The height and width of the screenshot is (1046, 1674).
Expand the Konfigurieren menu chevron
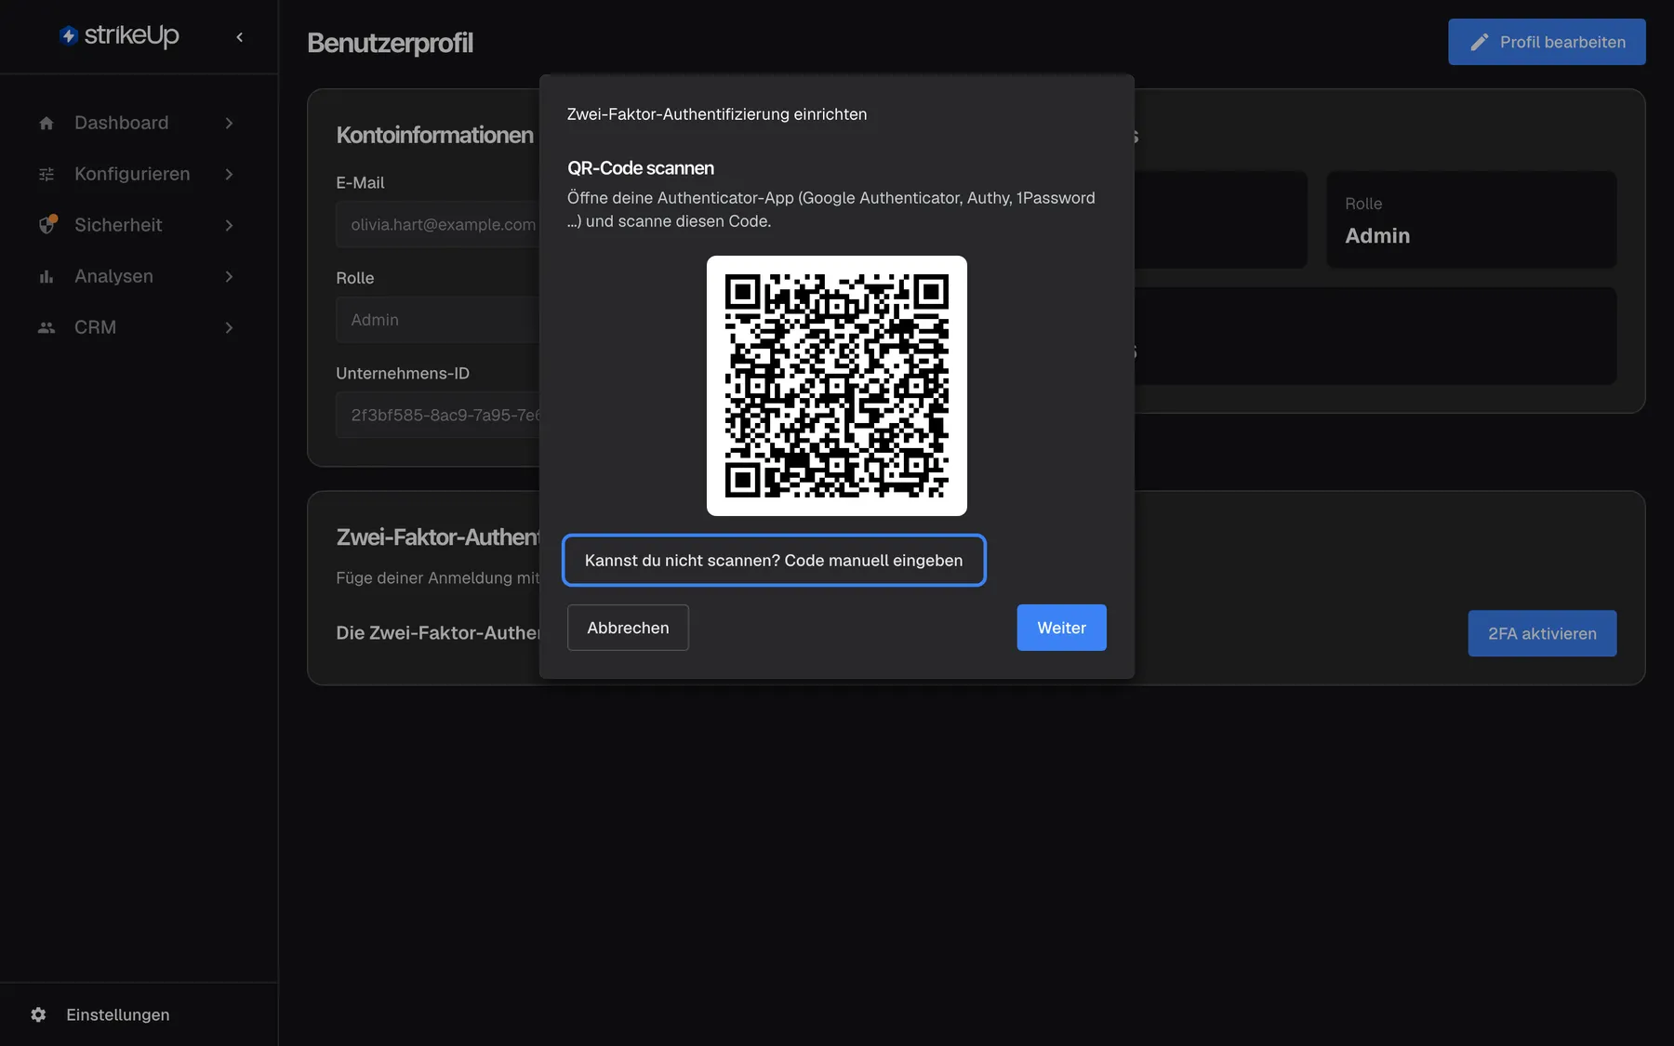point(229,174)
